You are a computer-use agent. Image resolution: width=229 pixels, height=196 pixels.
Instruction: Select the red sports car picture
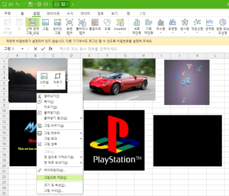click(119, 79)
